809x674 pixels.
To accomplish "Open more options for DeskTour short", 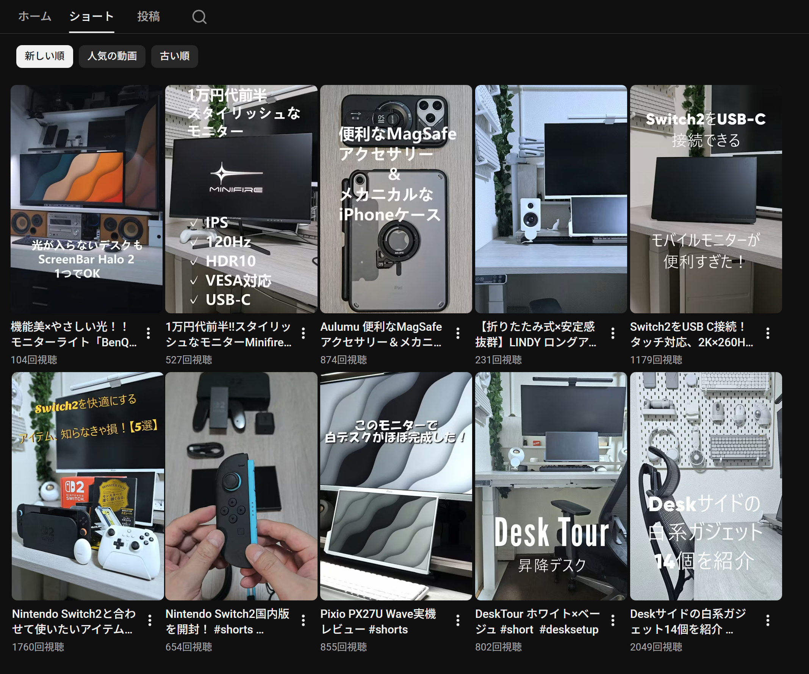I will [613, 620].
